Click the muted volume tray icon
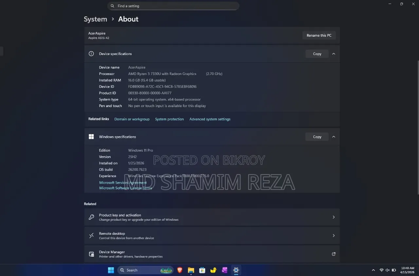 click(387, 270)
